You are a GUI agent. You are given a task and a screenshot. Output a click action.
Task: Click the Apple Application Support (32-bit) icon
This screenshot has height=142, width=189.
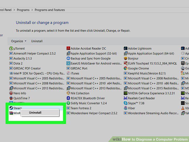click(68, 54)
